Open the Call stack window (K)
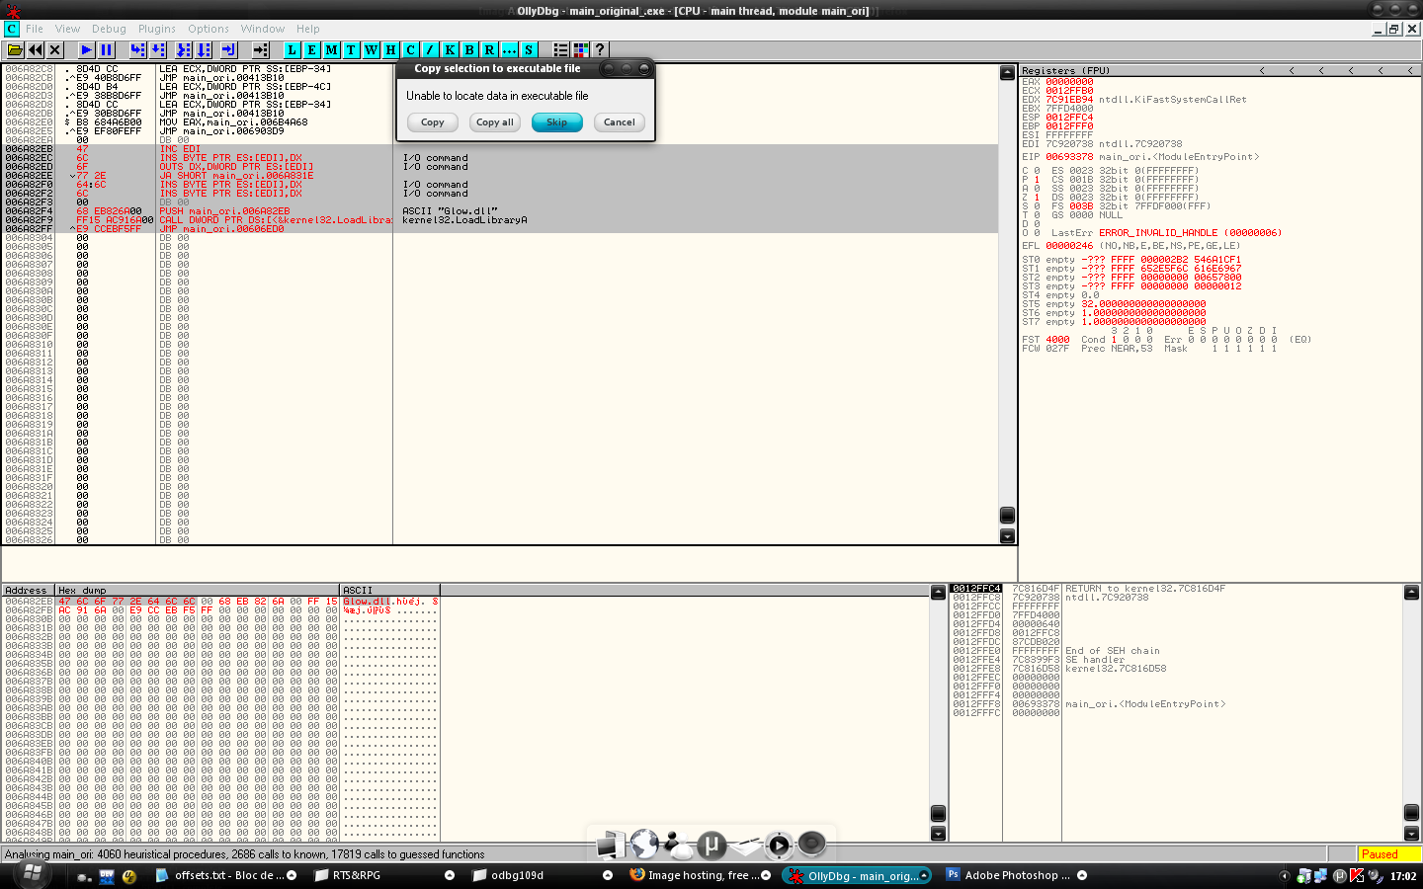This screenshot has width=1423, height=889. pyautogui.click(x=450, y=49)
